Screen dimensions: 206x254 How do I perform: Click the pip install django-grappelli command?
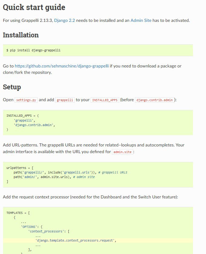tap(33, 50)
